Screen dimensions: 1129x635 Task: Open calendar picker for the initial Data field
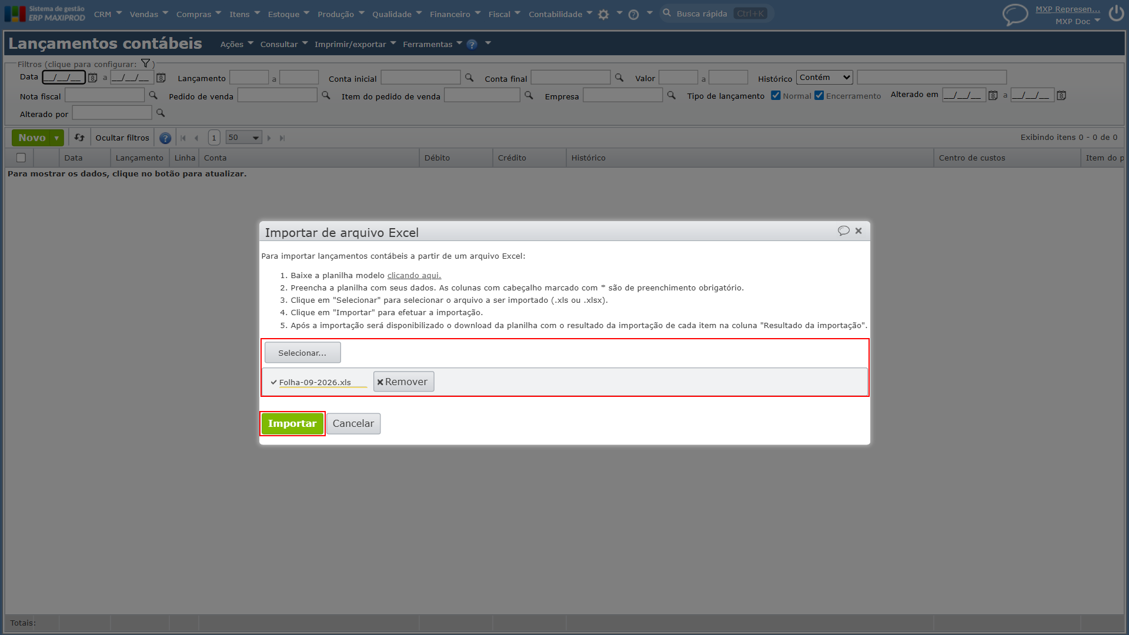click(93, 78)
